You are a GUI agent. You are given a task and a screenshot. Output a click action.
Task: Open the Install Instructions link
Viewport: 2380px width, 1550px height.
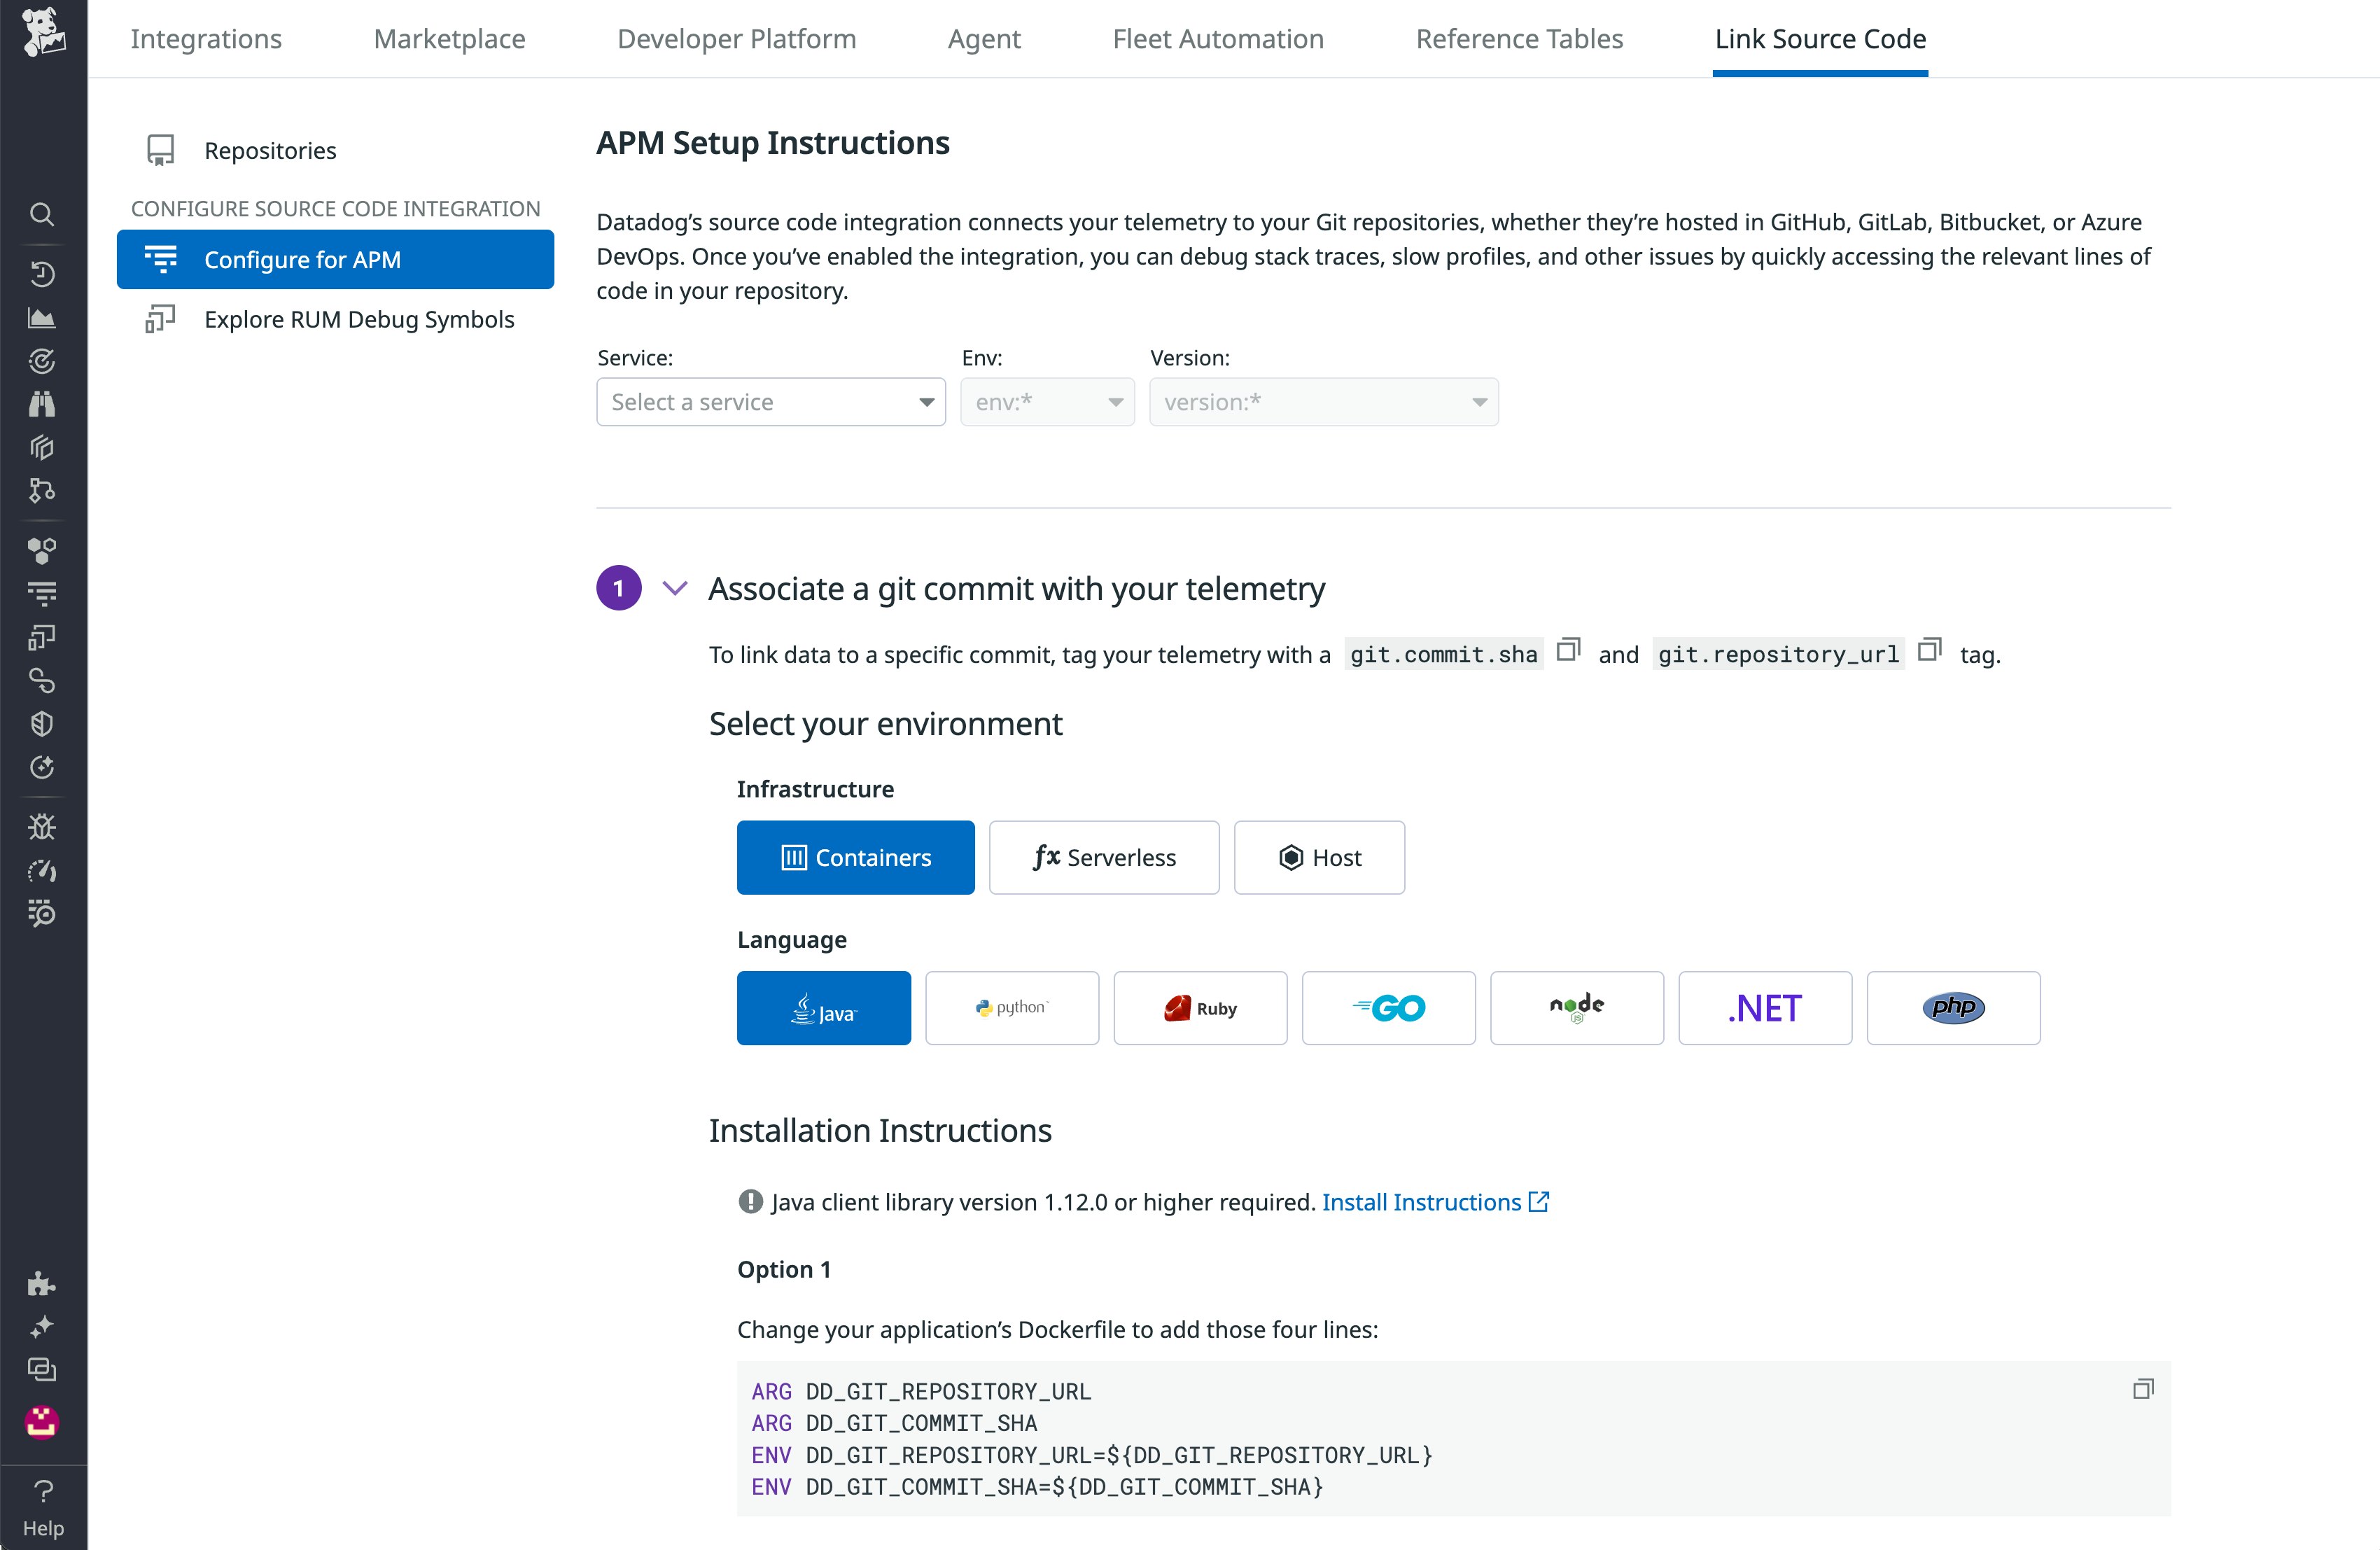(1422, 1202)
